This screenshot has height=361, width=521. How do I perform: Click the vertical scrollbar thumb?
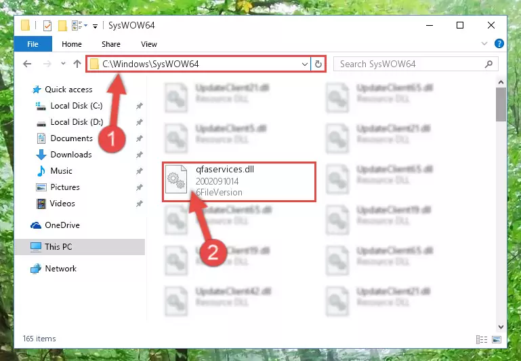point(501,104)
